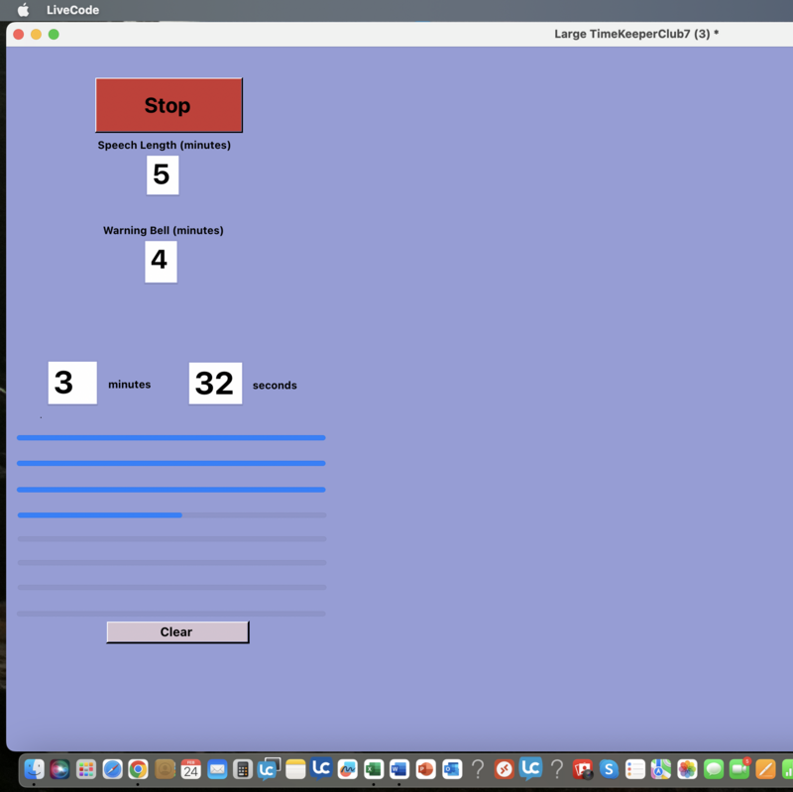Open the Apple menu
793x792 pixels.
[x=23, y=10]
